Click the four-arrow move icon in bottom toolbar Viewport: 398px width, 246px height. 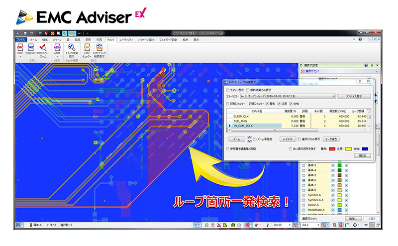click(355, 225)
